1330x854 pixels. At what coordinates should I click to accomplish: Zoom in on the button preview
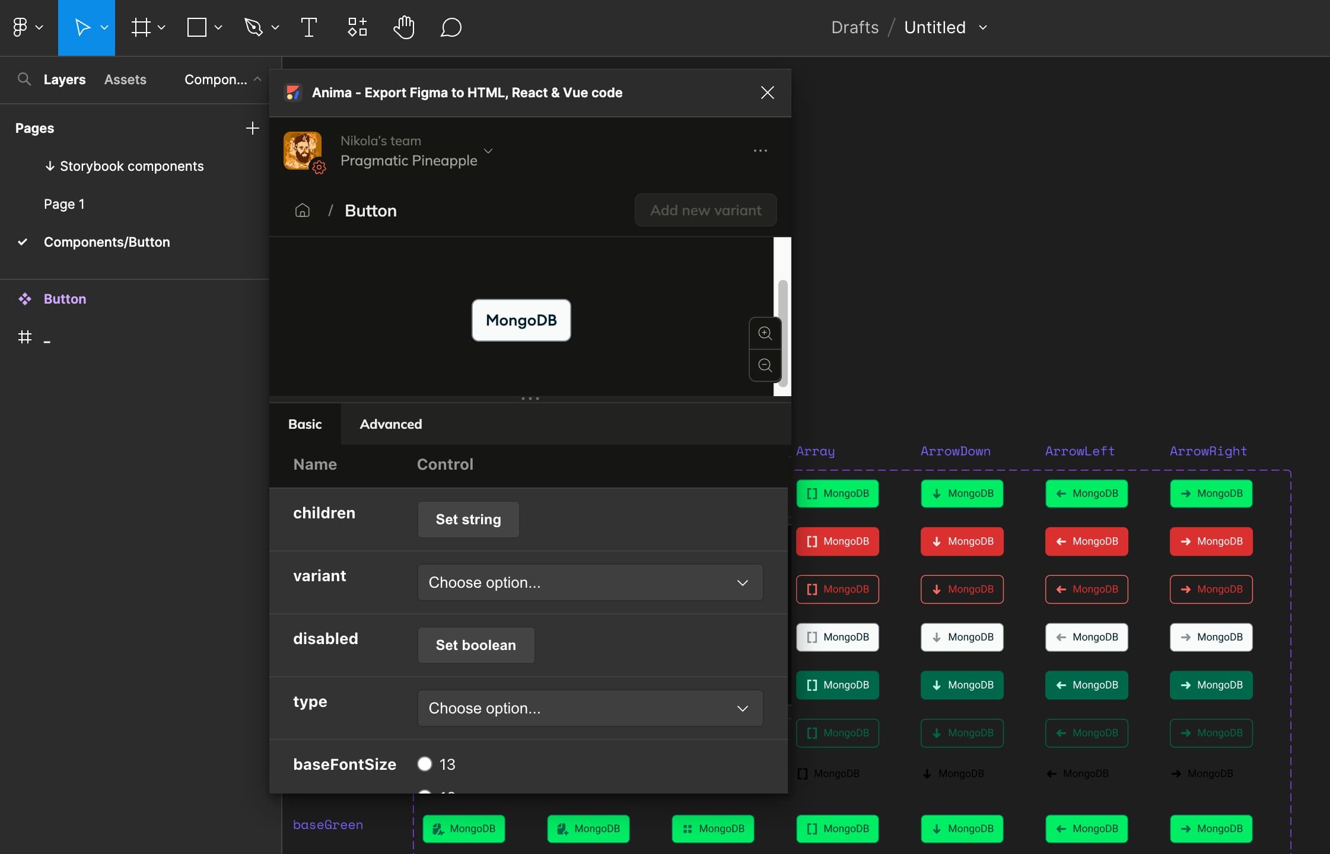coord(765,333)
